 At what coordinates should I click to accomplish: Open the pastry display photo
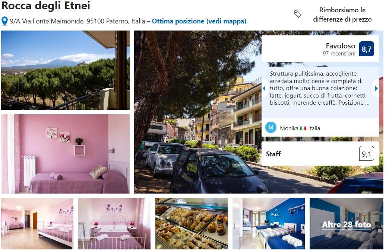pos(192,224)
